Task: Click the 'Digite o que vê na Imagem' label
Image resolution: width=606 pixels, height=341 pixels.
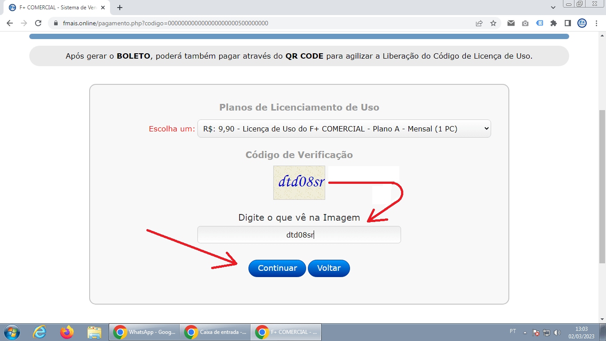Action: point(299,218)
